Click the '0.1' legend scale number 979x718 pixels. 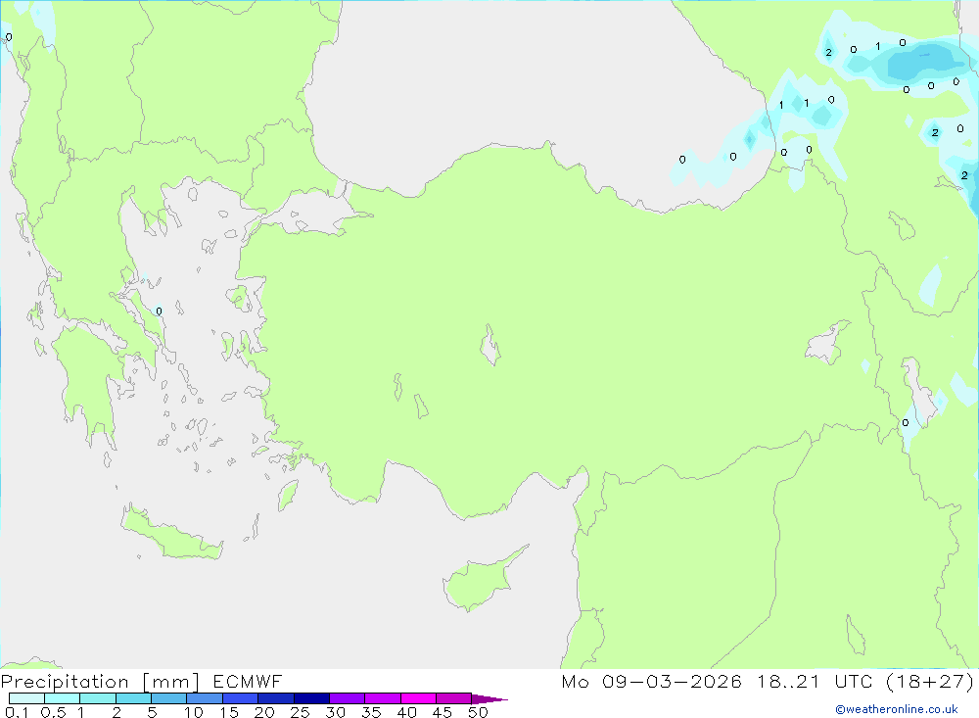17,712
